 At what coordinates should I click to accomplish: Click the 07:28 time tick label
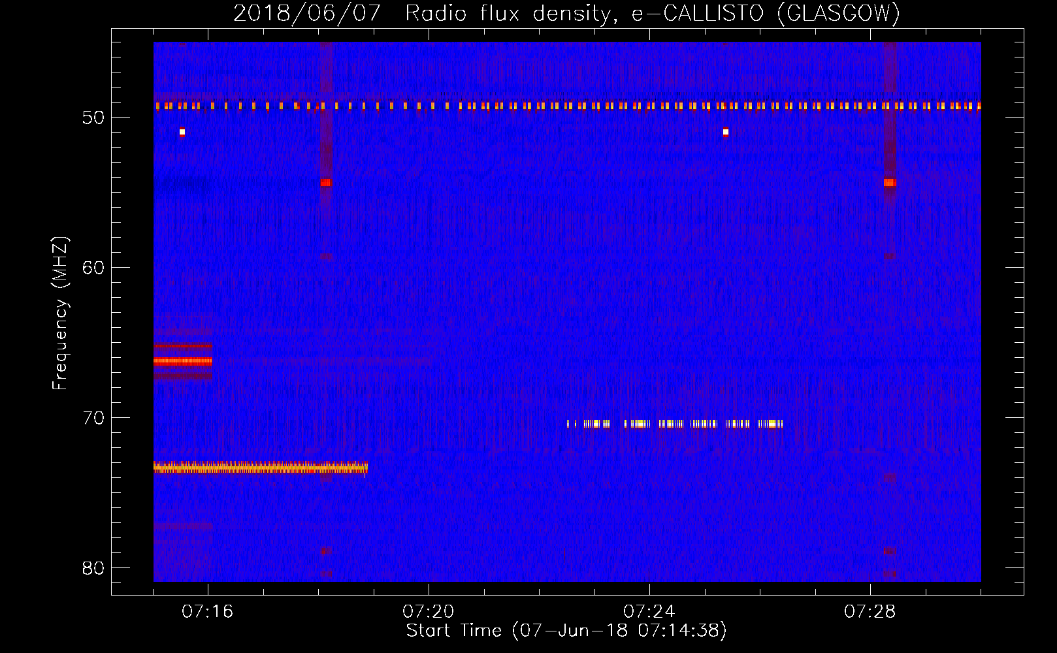point(870,612)
